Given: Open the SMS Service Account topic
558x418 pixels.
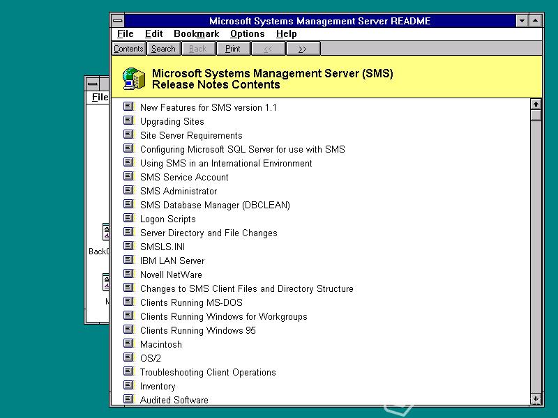Looking at the screenshot, I should point(184,177).
